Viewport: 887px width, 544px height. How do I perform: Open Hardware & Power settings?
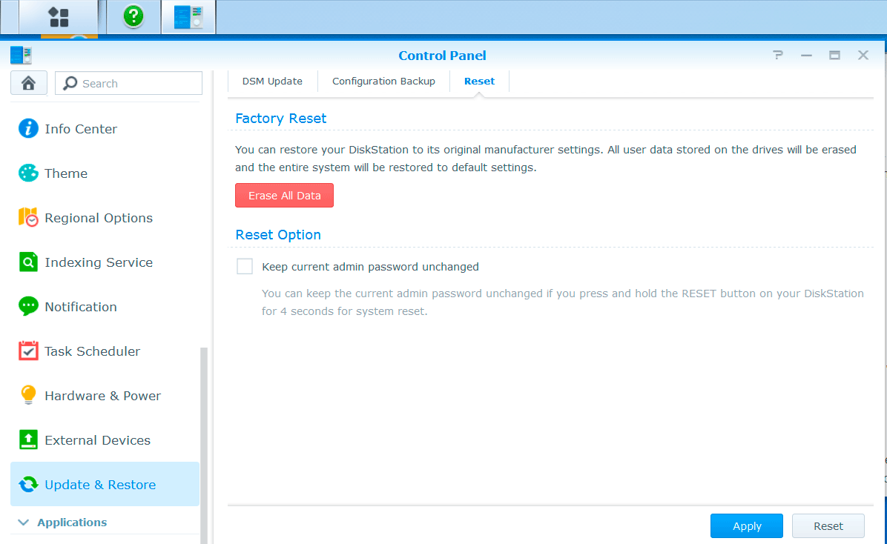coord(102,396)
